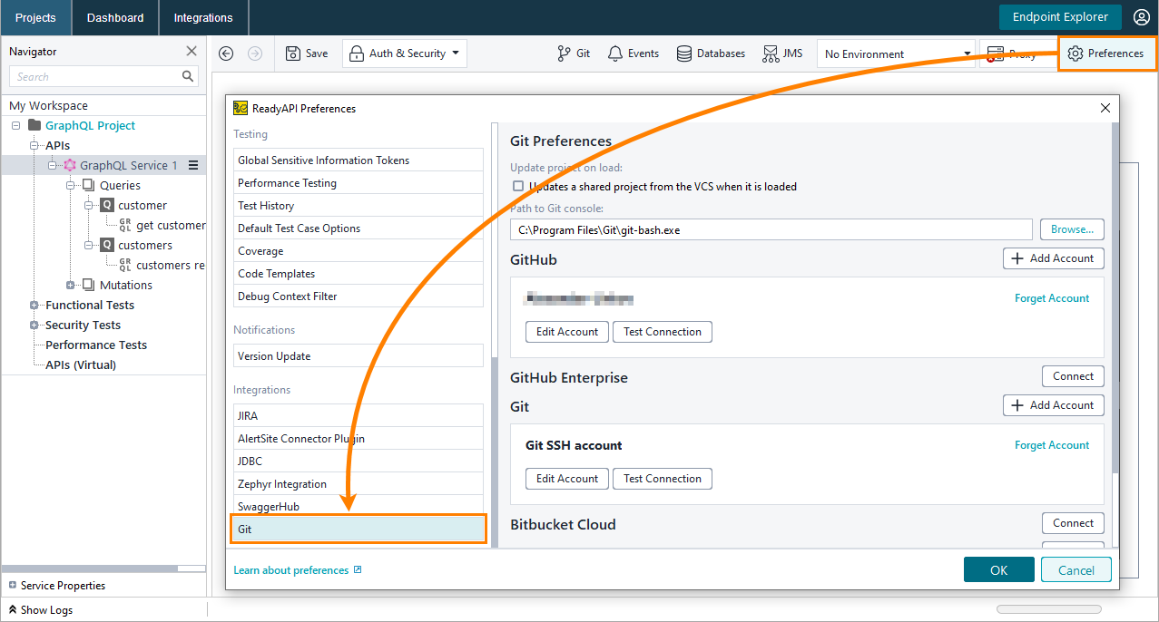Open the Integrations tab
The height and width of the screenshot is (622, 1159).
click(x=202, y=16)
